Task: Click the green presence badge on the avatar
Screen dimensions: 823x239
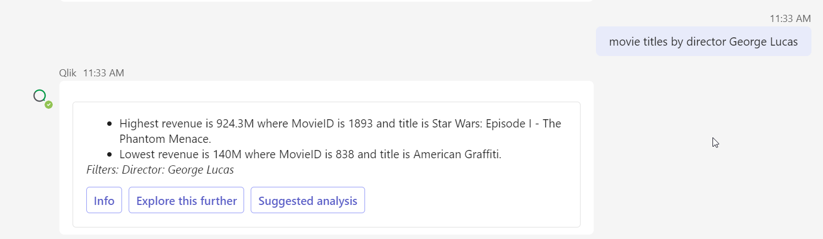Action: click(x=49, y=104)
